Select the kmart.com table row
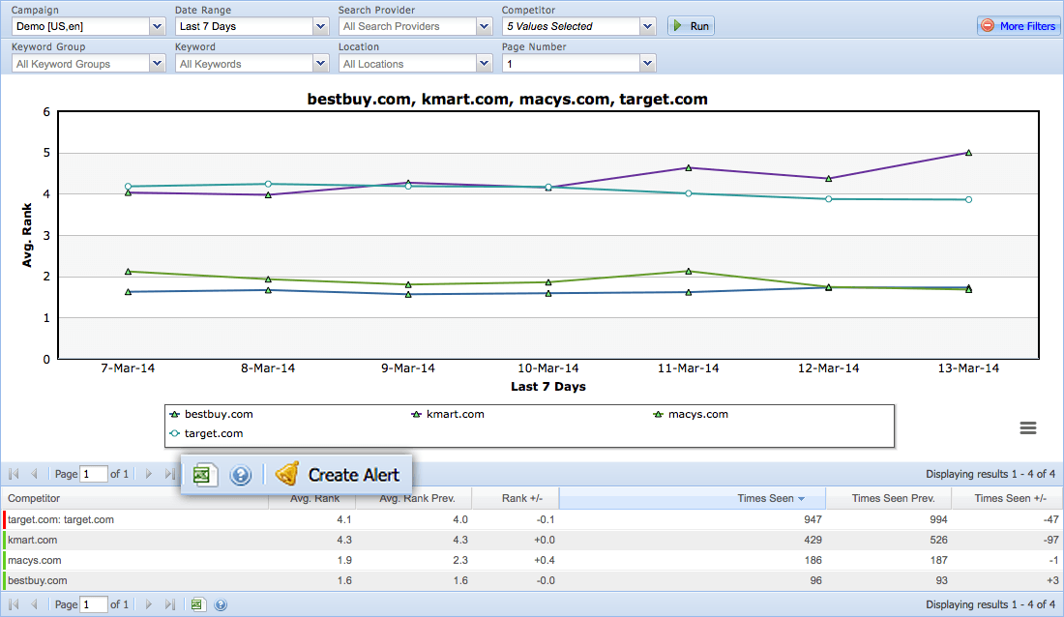The height and width of the screenshot is (617, 1064). (x=532, y=540)
